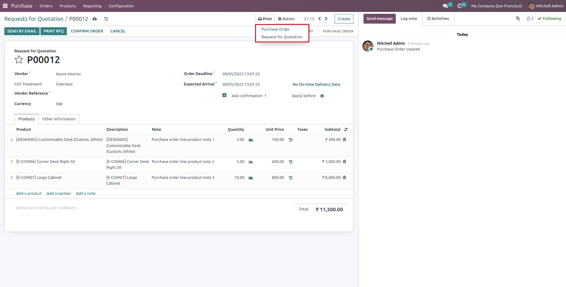Screen dimensions: 566x287
Task: Open the Mitchell Admin user menu
Action: click(546, 6)
